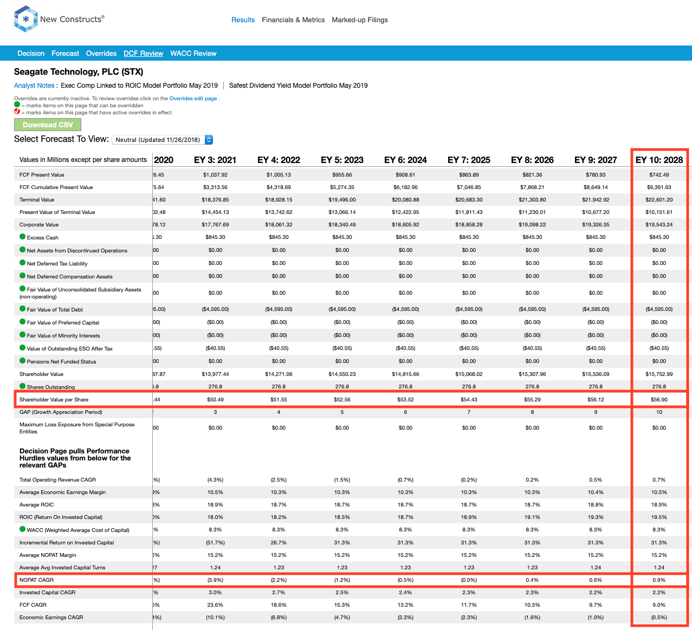
Task: Click Shareholder Value $15,752.99 cell
Action: coord(659,374)
